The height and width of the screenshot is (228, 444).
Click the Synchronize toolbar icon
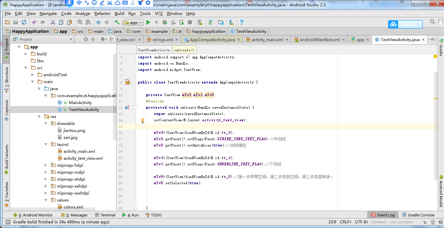[x=24, y=22]
